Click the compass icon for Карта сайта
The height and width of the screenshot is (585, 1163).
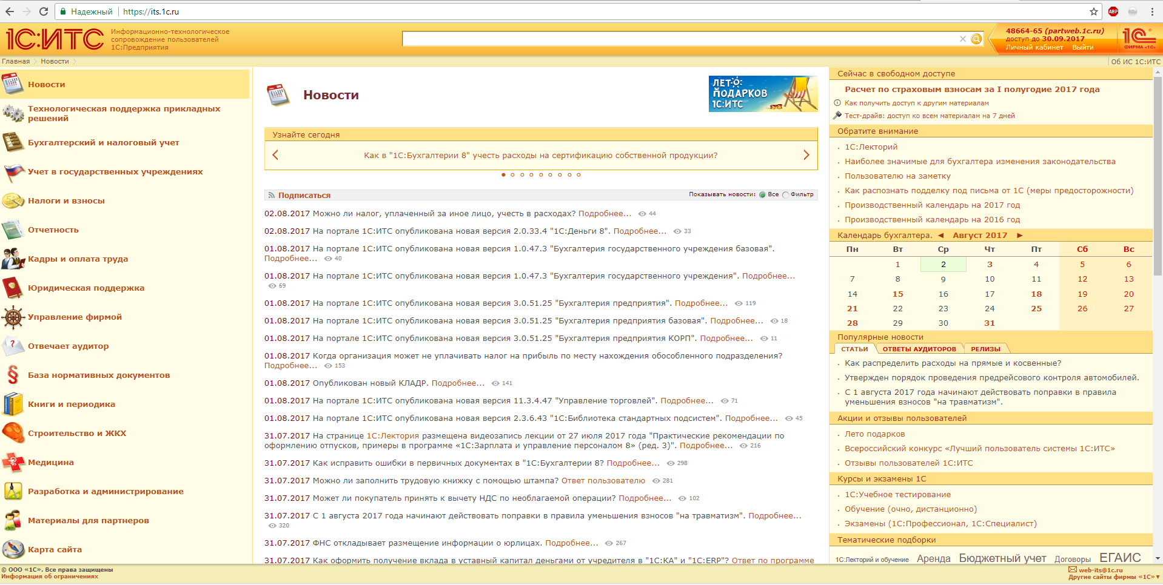click(12, 549)
